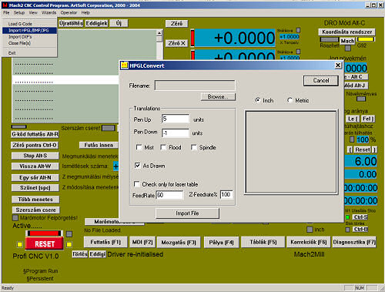Click the Z-Feedrate% input field
The height and width of the screenshot is (292, 385).
coord(226,195)
